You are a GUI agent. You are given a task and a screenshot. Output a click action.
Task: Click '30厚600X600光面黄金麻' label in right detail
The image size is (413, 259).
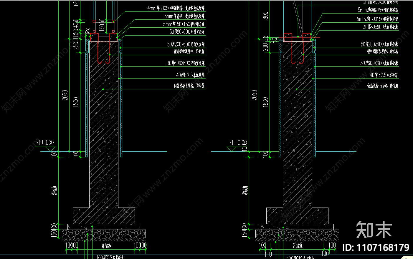379,63
